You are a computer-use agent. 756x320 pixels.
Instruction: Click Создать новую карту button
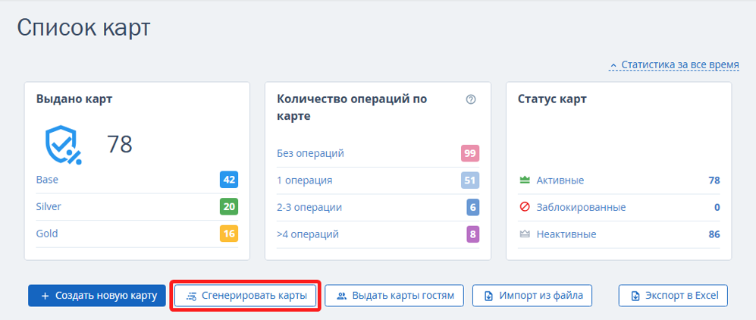click(x=97, y=296)
